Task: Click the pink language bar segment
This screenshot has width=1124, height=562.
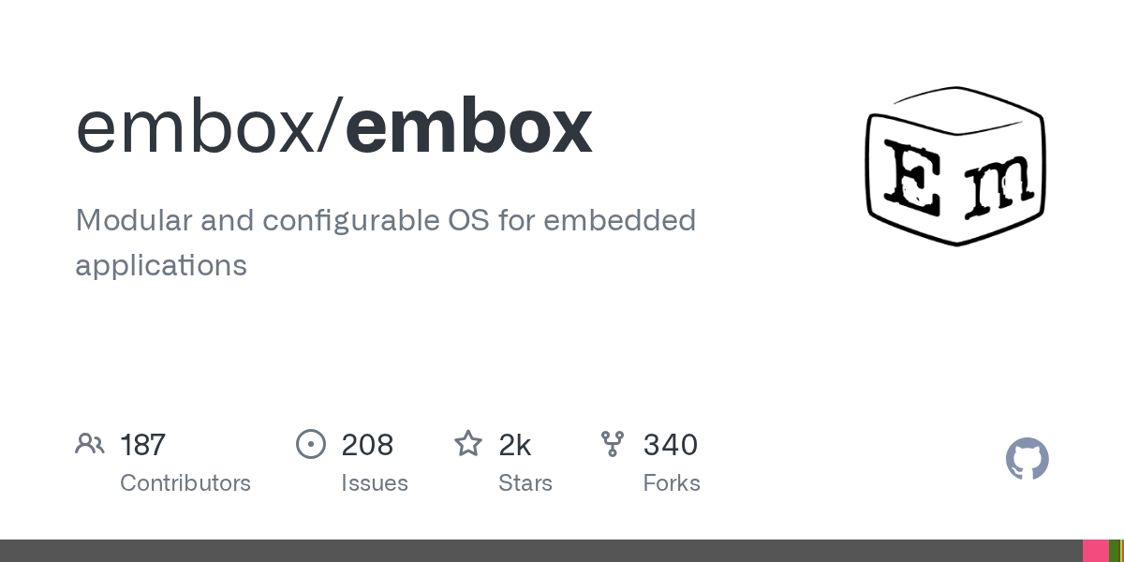Action: [1095, 551]
